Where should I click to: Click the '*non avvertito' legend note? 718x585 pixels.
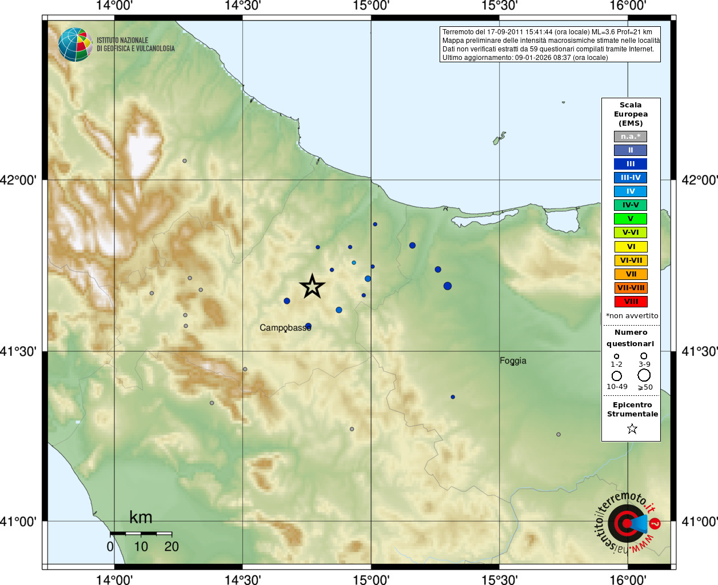pos(632,316)
